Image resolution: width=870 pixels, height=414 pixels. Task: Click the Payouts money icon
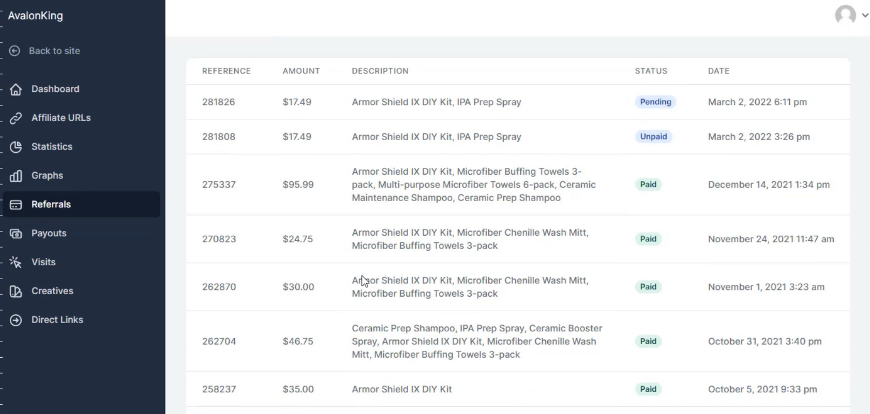(16, 234)
